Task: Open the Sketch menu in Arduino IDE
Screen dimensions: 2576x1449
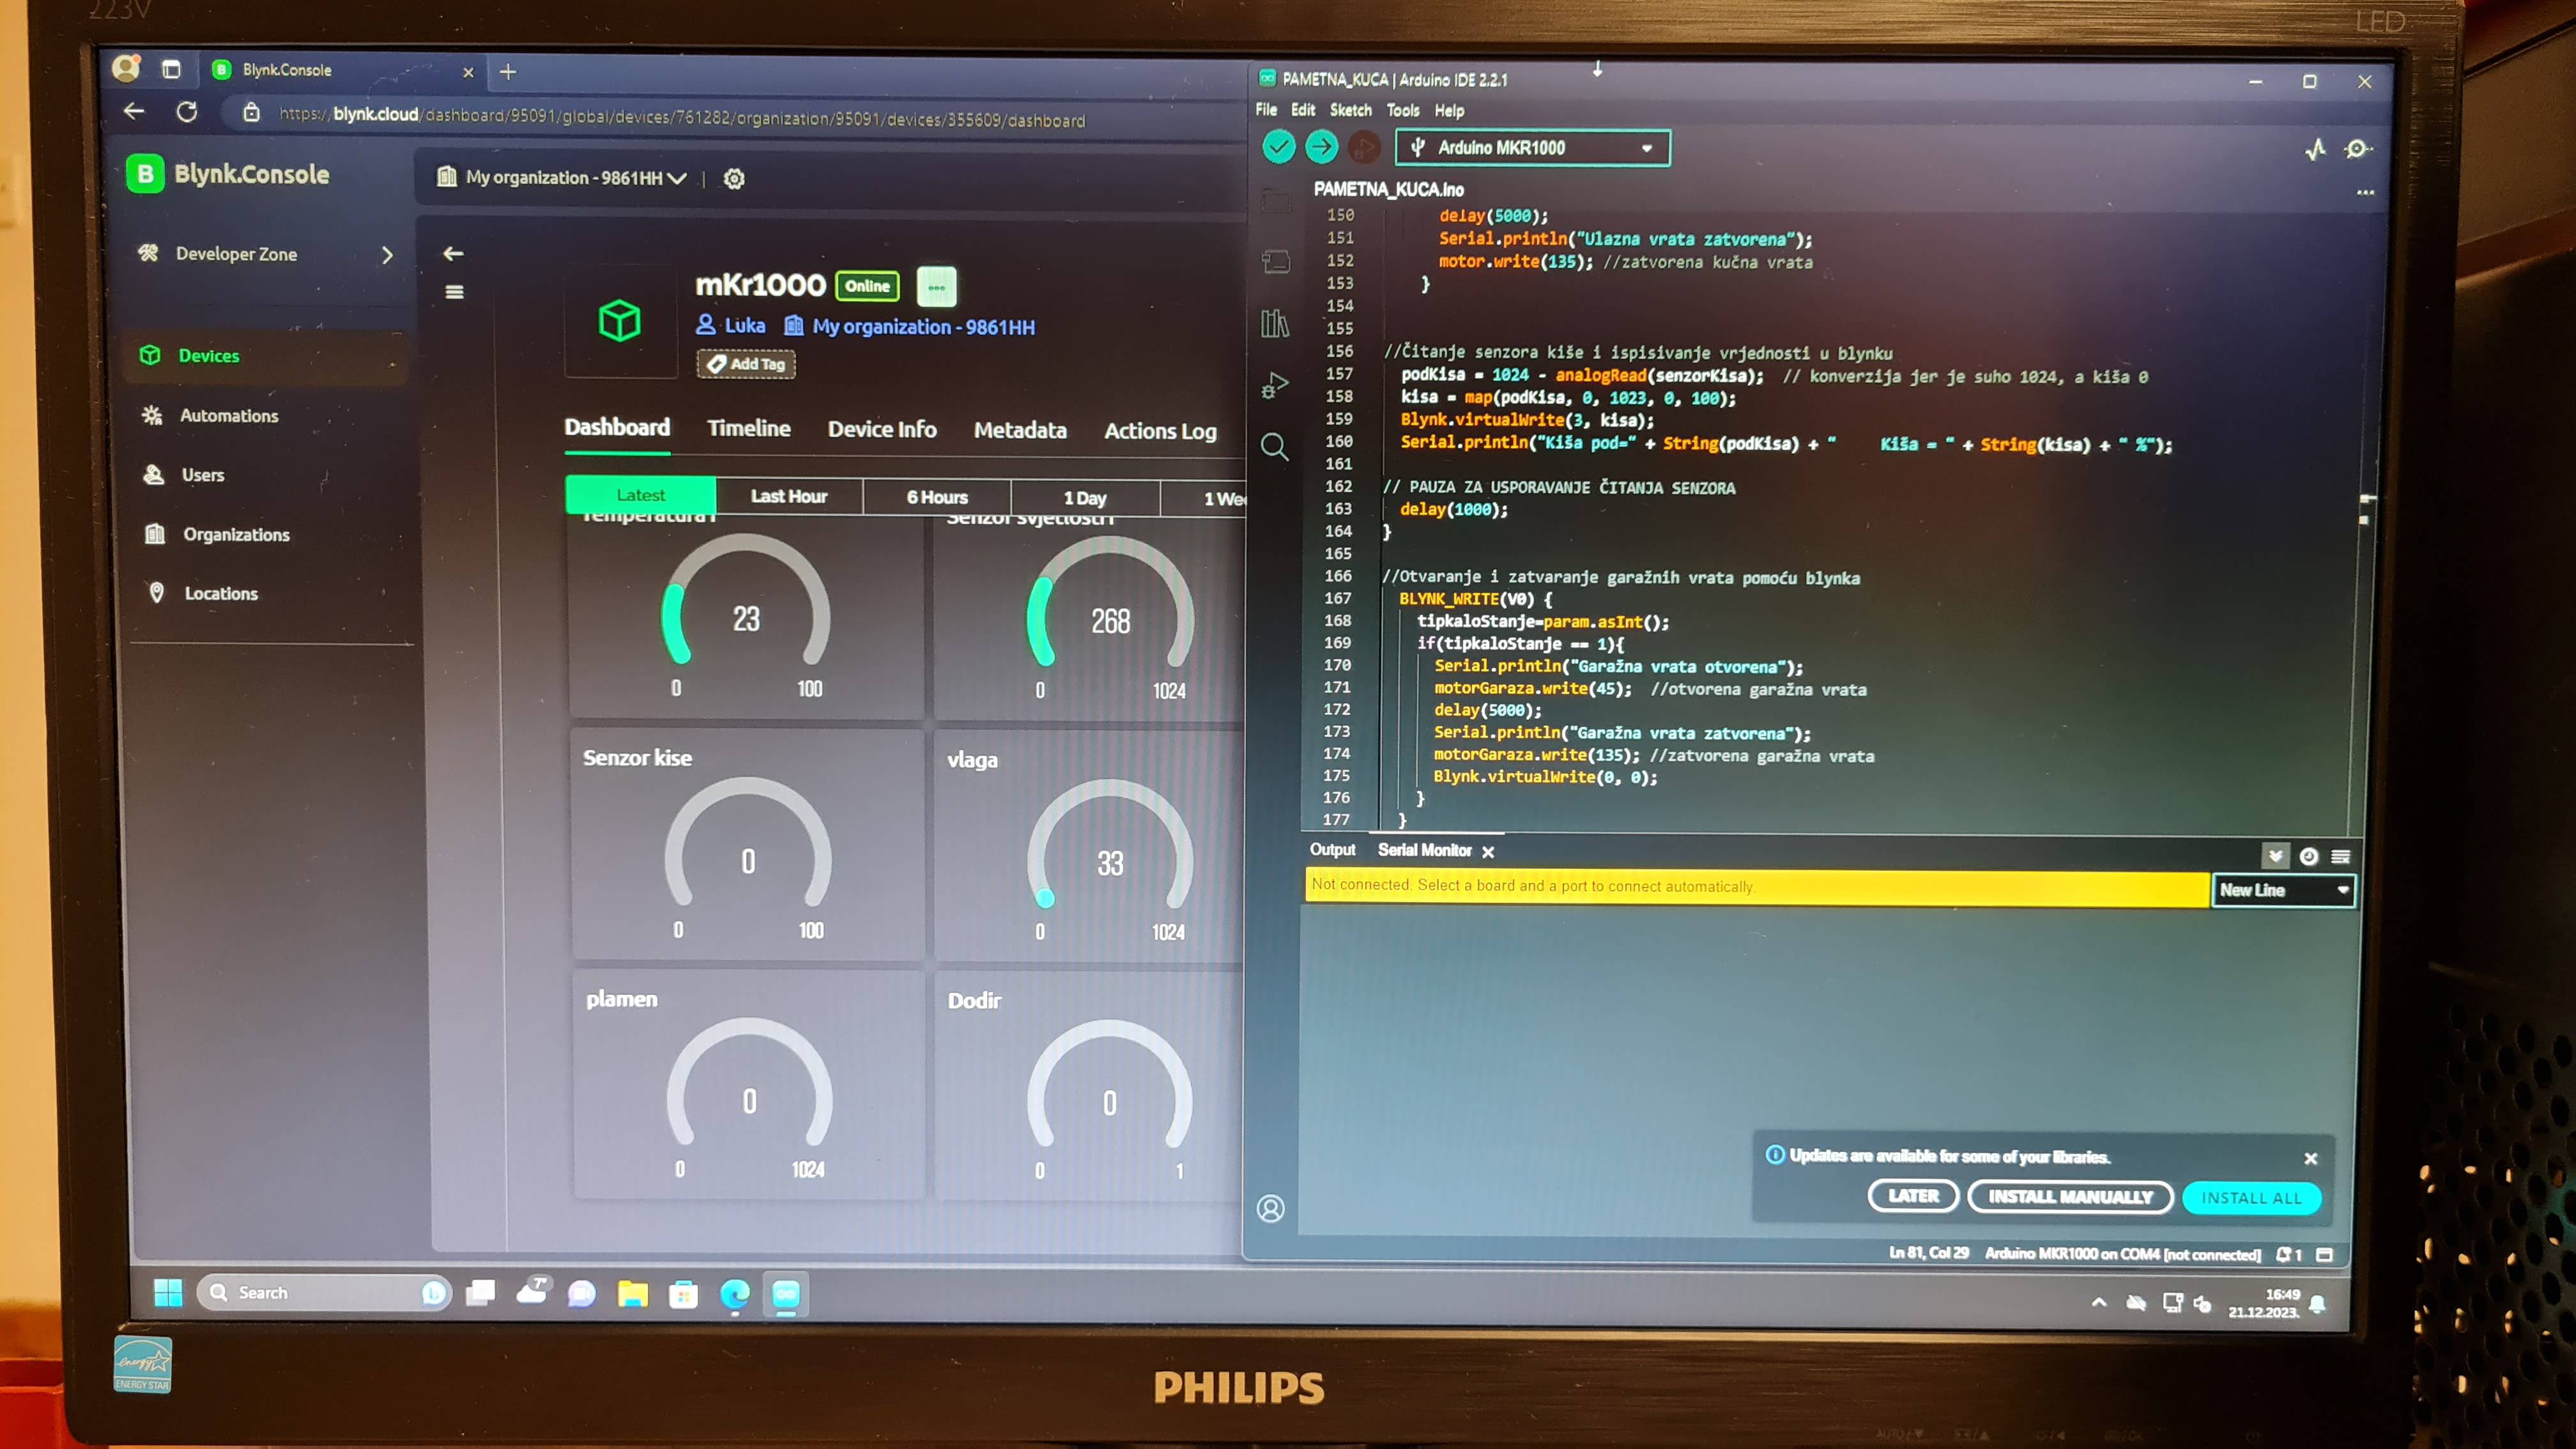Action: coord(1351,110)
